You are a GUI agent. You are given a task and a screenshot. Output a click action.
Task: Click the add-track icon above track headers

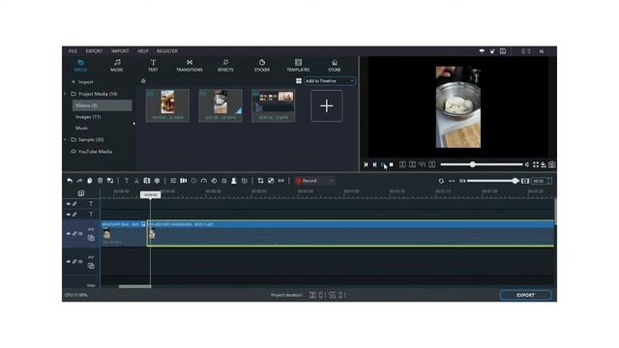(81, 193)
